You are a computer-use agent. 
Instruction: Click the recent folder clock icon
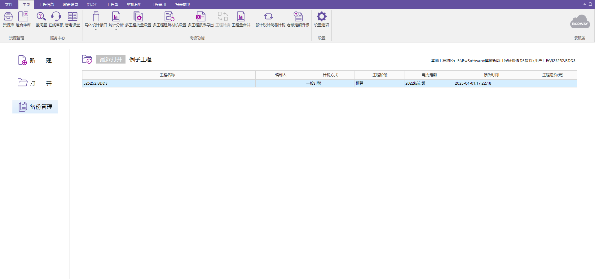click(87, 59)
